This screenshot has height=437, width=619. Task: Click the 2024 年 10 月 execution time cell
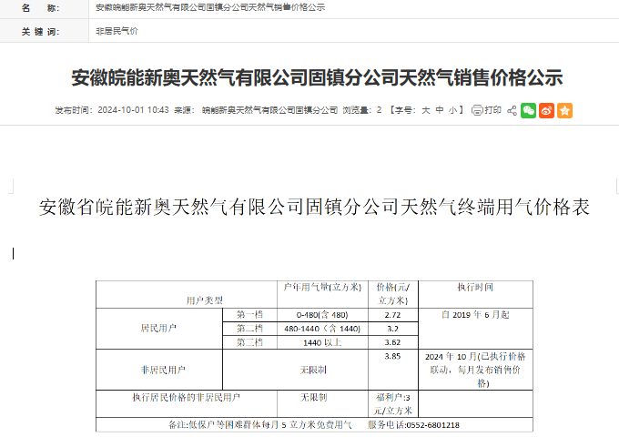475,370
